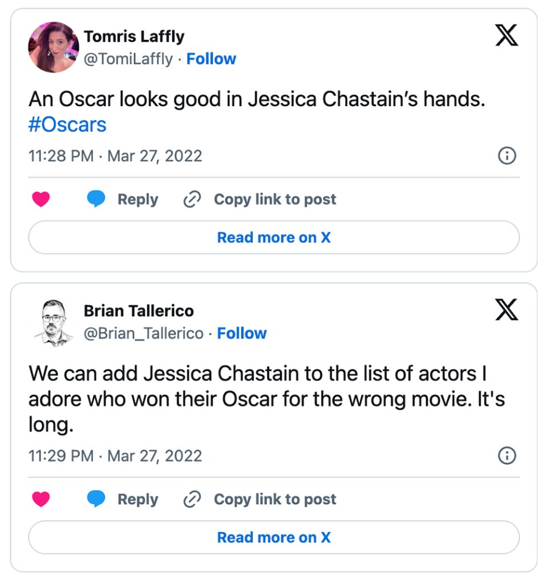
Task: Open the #Oscars hashtag
Action: [67, 124]
